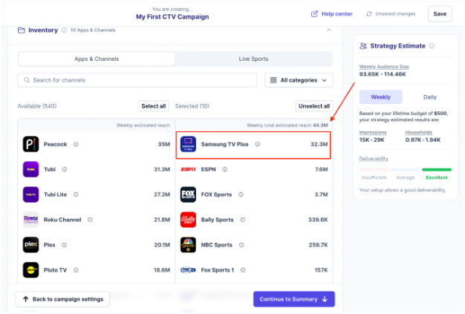Click the Plex app logo

coord(31,245)
